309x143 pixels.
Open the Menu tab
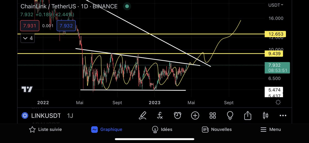point(270,129)
